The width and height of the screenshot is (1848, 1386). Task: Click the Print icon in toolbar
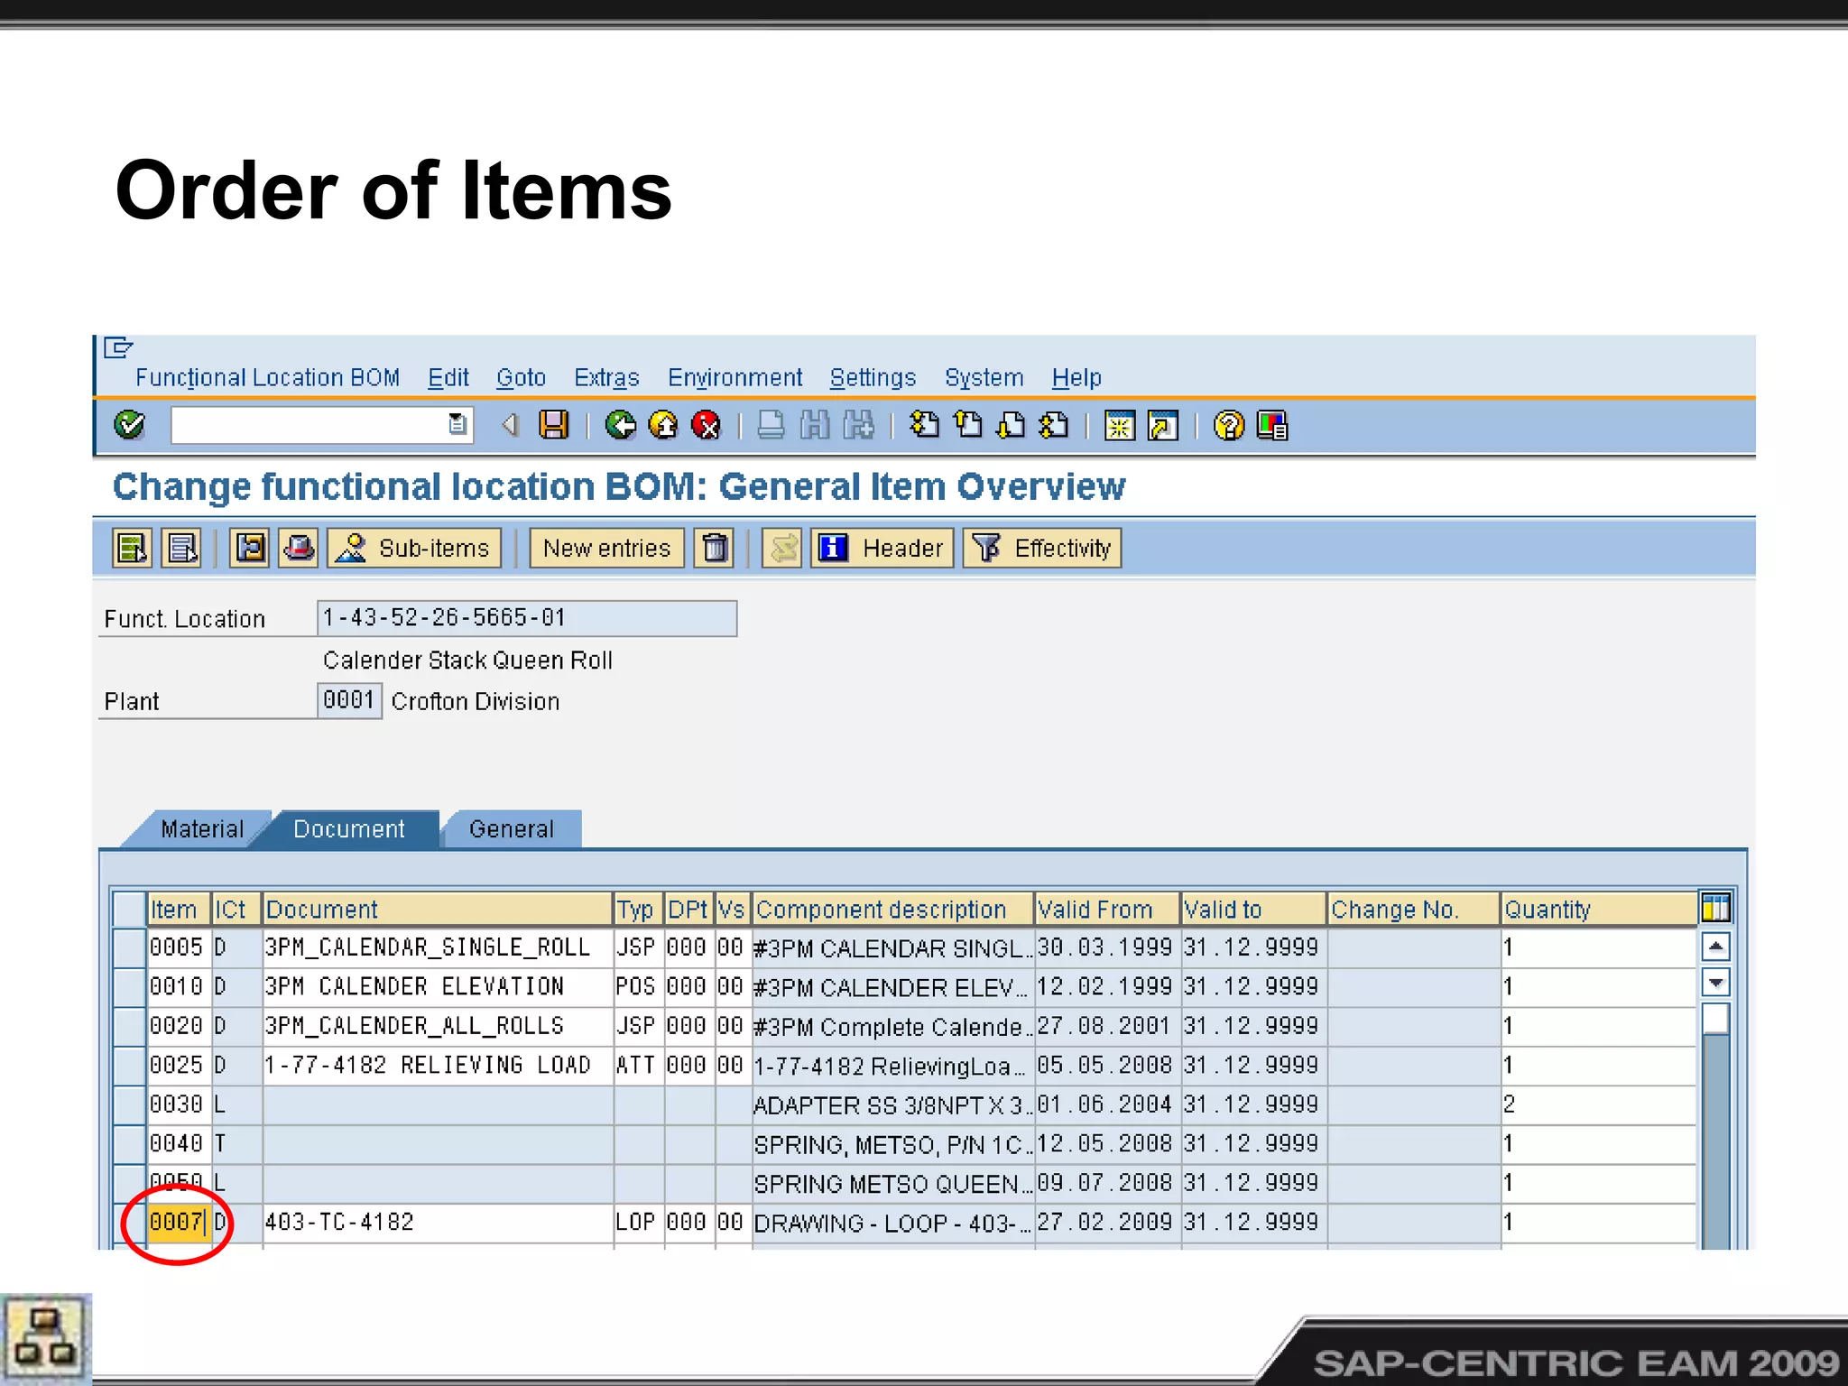(771, 424)
